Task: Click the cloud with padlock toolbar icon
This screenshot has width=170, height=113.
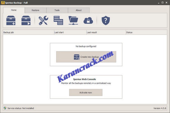Action: [88, 20]
